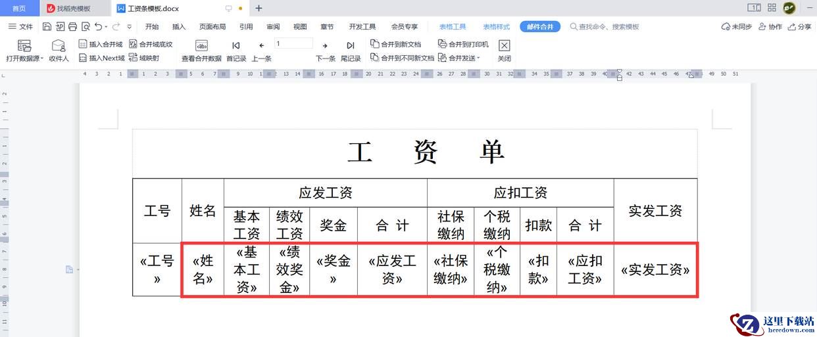The width and height of the screenshot is (817, 337).
Task: Switch to the 会员专享 ribbon tab
Action: (x=405, y=27)
